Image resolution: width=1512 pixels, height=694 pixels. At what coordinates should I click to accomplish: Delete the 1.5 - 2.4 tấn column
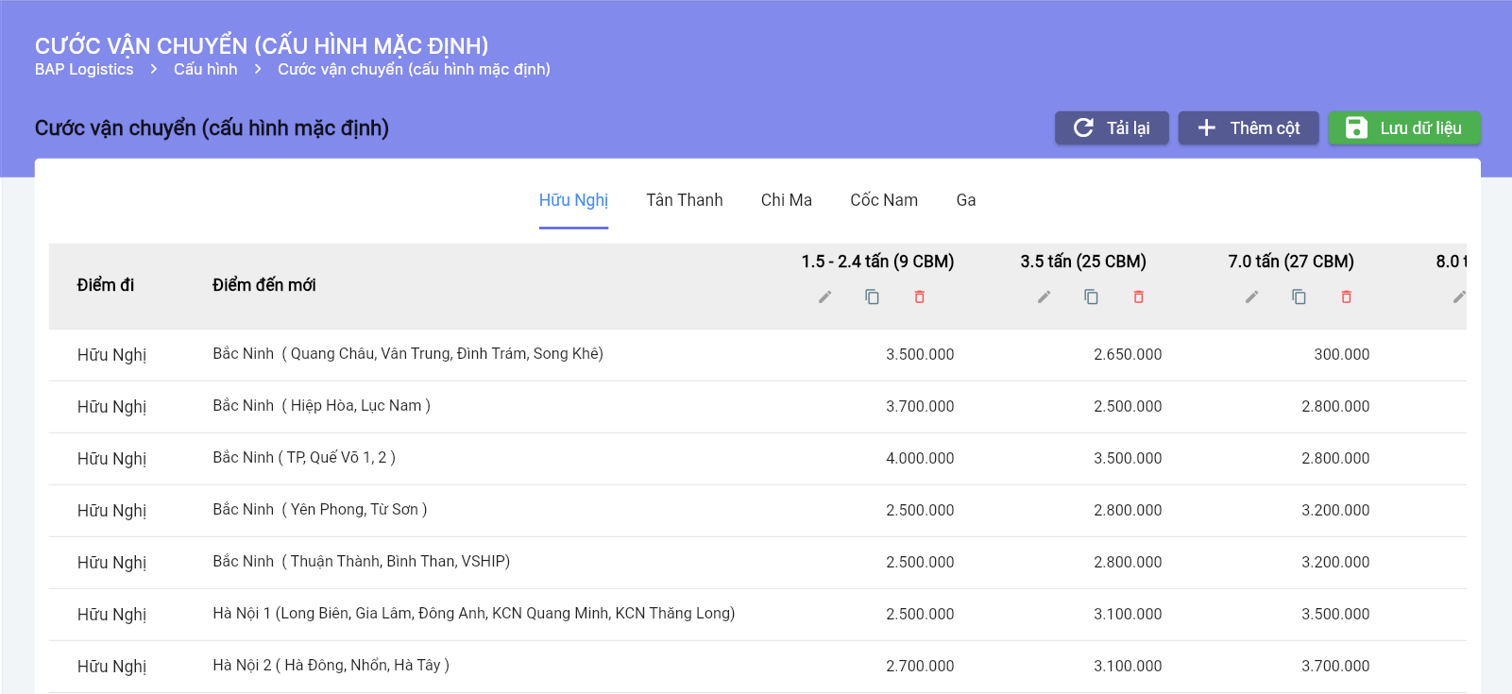click(919, 297)
